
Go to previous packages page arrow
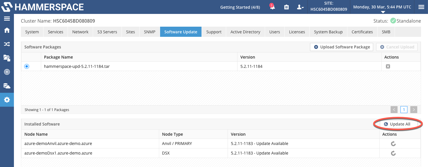394,110
